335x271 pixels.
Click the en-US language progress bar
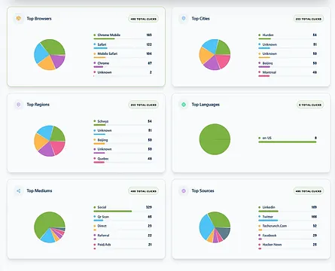[x=288, y=142]
